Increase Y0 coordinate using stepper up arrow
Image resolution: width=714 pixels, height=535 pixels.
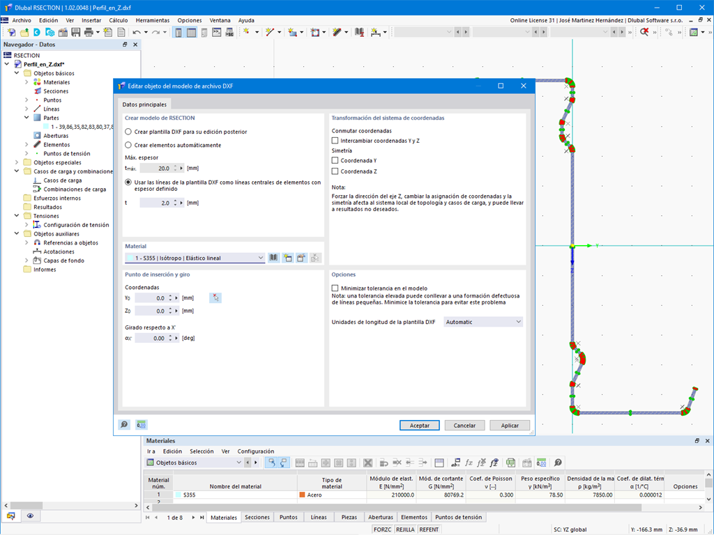[x=170, y=296]
